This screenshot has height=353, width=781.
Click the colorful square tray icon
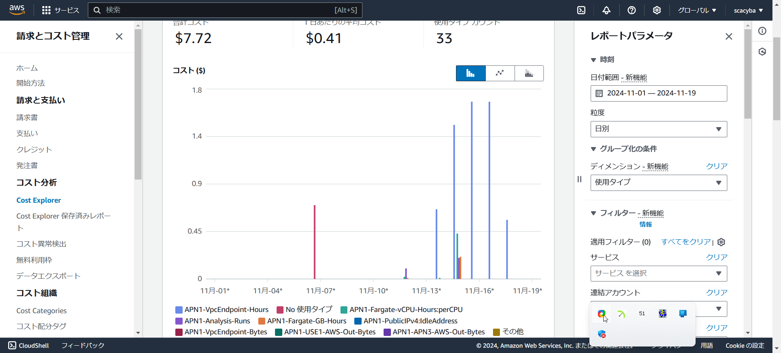tap(663, 314)
